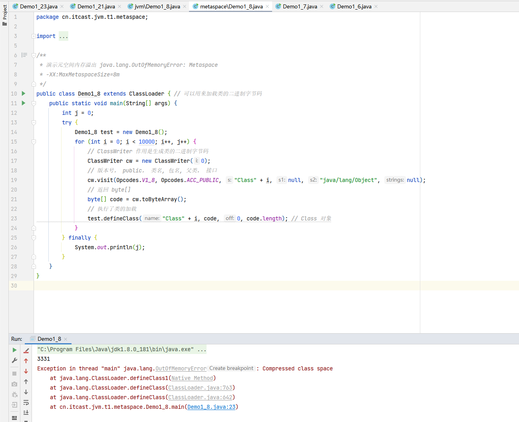
Task: Collapse the Javadoc comment at line 6
Action: pyautogui.click(x=34, y=55)
